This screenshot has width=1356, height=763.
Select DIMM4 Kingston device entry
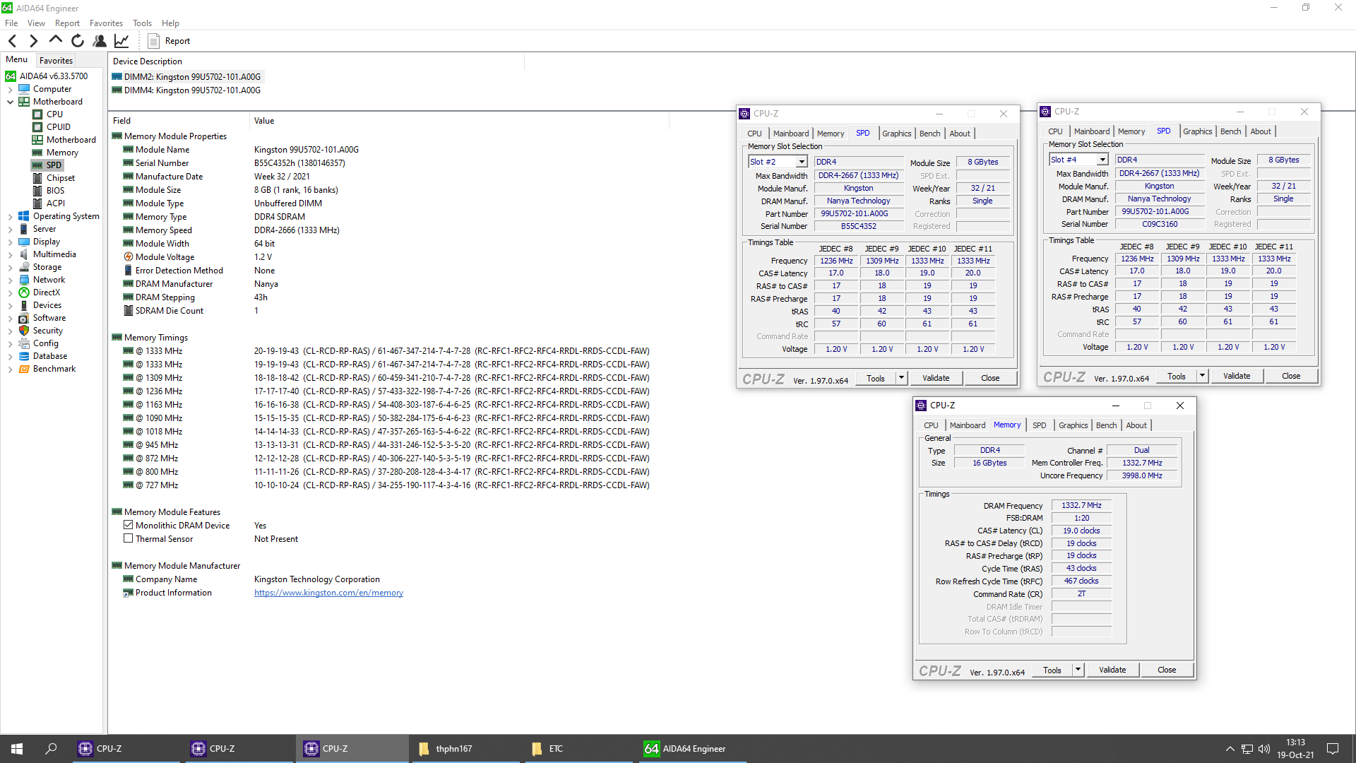[x=192, y=90]
